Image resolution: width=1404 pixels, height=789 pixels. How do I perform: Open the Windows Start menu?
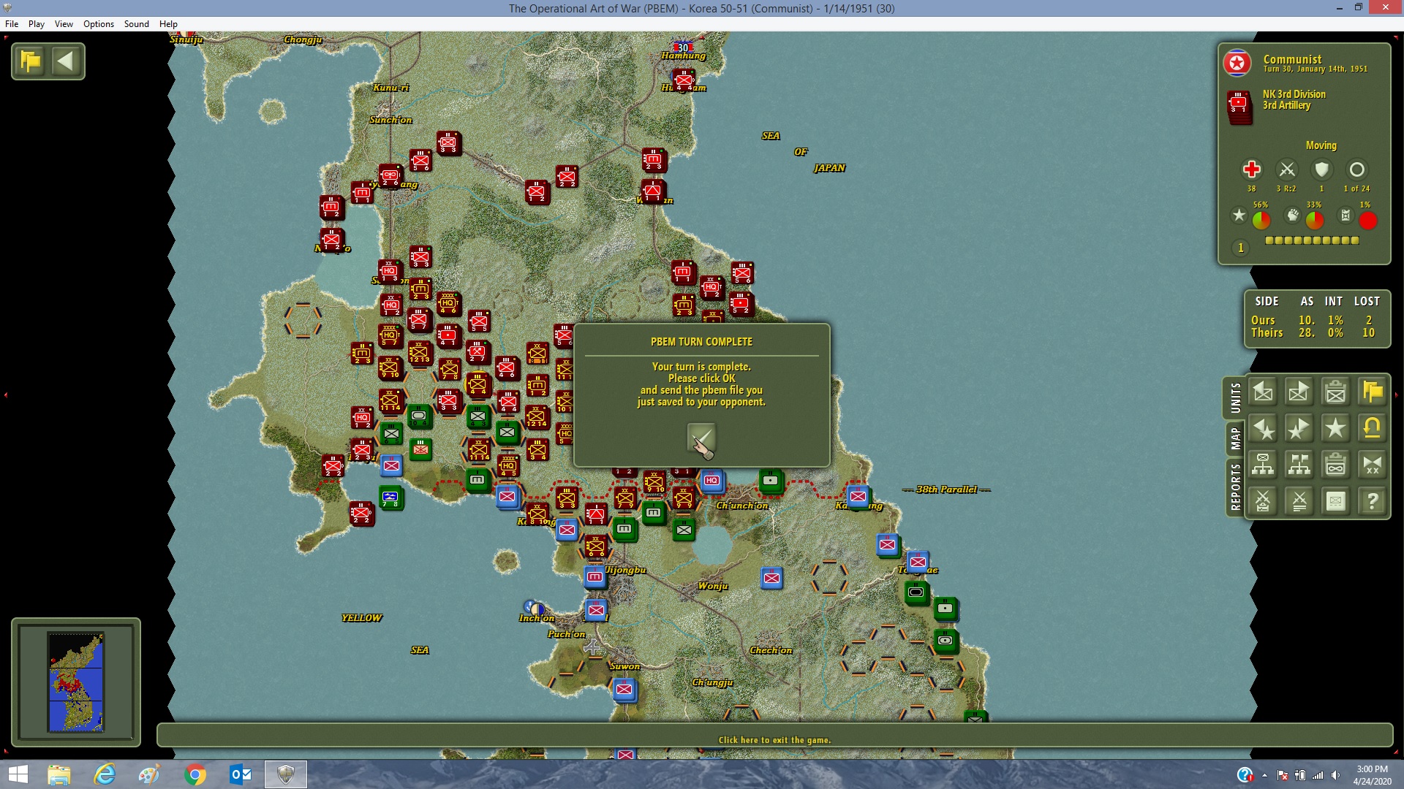(x=18, y=774)
